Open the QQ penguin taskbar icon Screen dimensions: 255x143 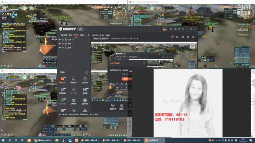coord(63,140)
